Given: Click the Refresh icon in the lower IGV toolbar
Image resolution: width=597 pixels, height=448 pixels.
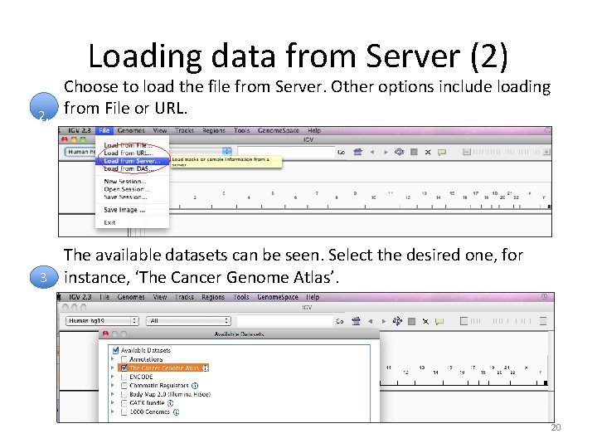Looking at the screenshot, I should tap(397, 321).
